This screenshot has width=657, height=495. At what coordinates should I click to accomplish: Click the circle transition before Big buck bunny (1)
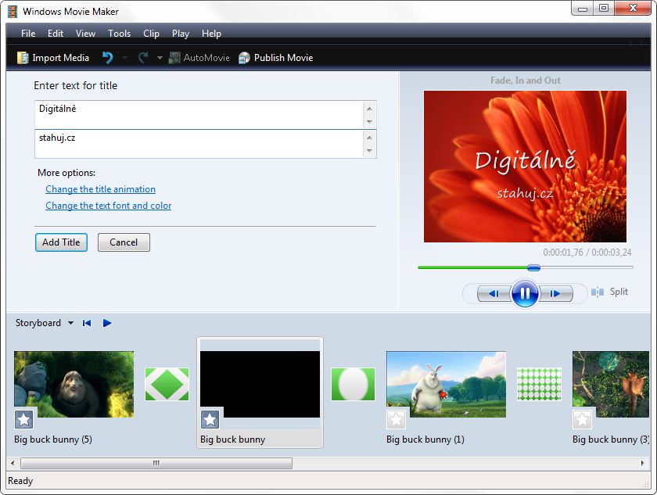(x=353, y=384)
